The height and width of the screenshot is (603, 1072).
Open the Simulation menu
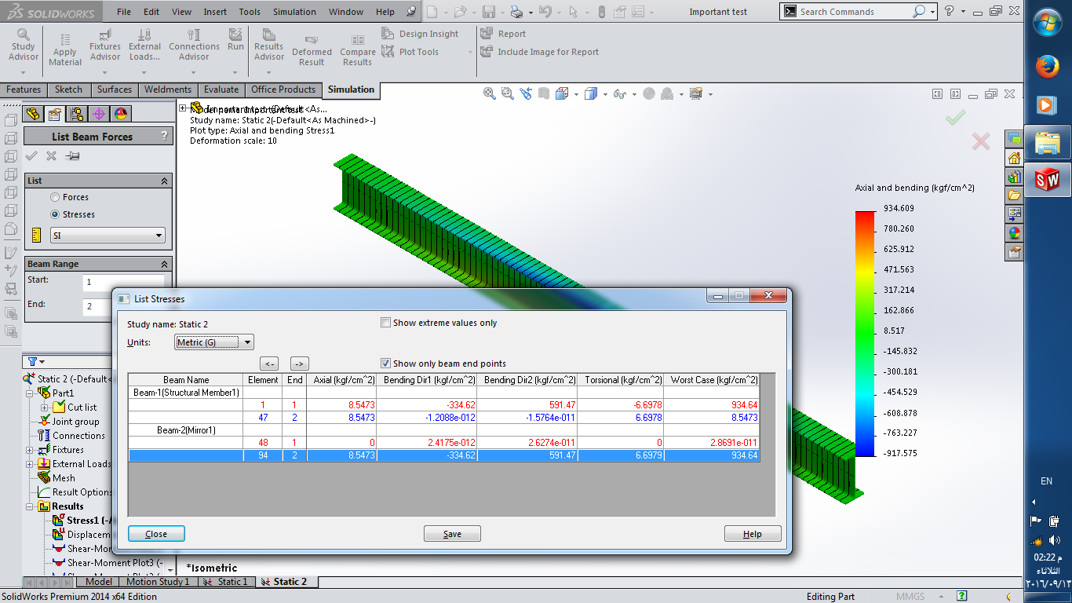pyautogui.click(x=294, y=12)
